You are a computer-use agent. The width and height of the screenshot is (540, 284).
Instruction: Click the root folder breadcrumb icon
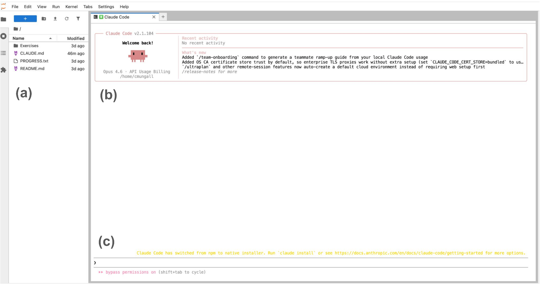point(16,29)
